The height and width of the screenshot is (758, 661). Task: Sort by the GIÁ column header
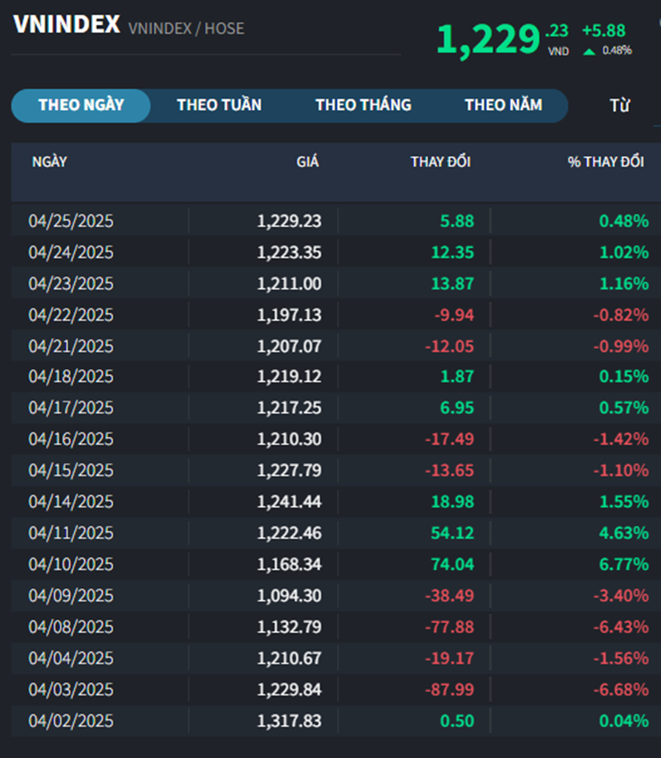[307, 162]
